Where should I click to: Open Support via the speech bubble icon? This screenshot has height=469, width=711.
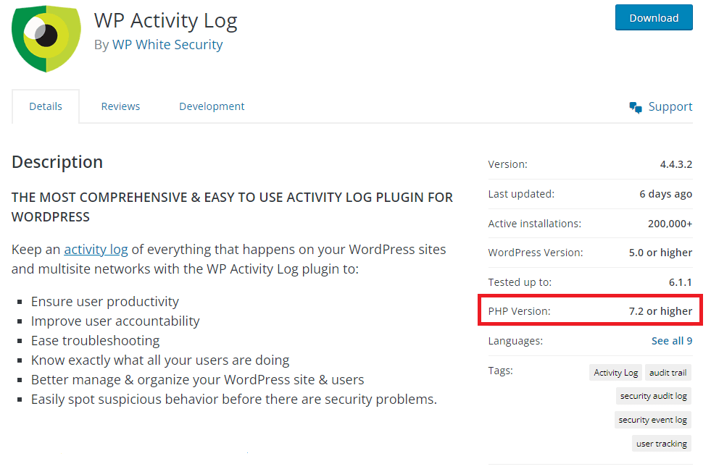tap(636, 106)
